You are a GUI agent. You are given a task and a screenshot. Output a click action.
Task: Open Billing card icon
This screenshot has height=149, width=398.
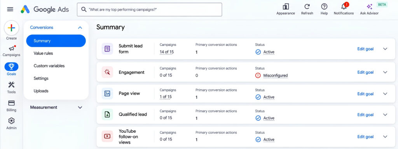pyautogui.click(x=11, y=103)
